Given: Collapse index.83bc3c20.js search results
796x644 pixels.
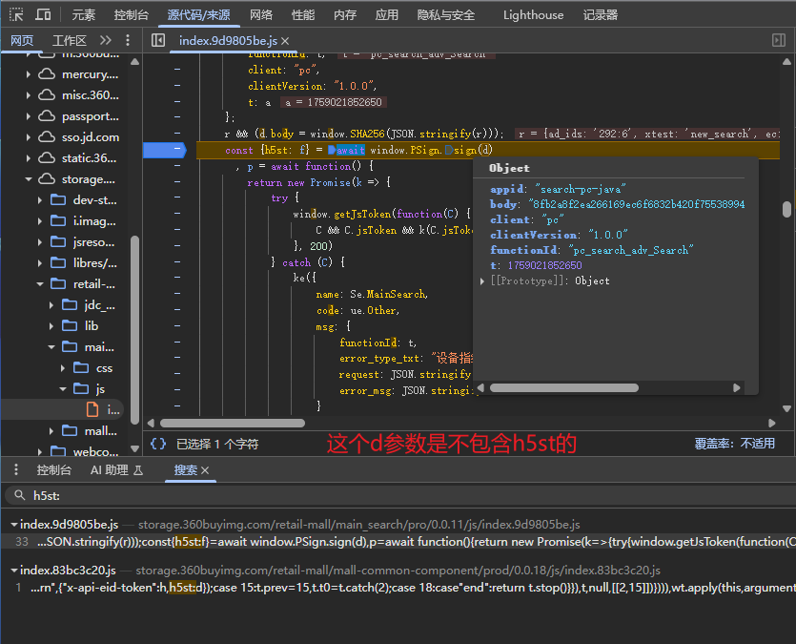Looking at the screenshot, I should [14, 571].
